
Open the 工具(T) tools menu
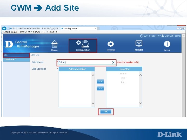pyautogui.click(x=45, y=32)
